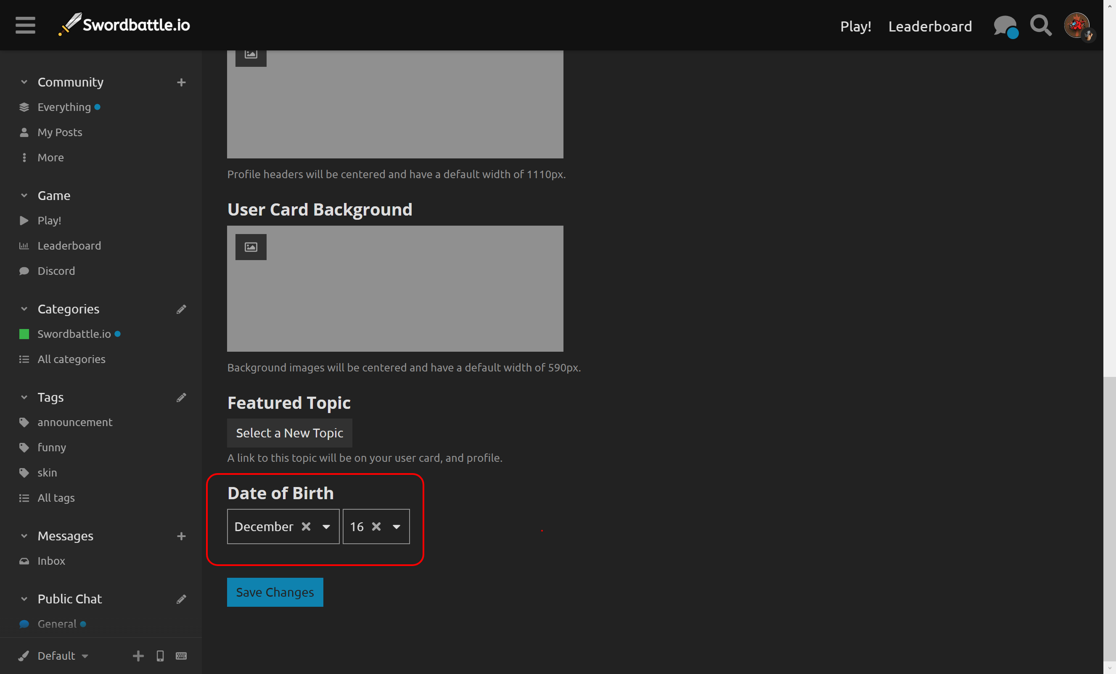
Task: Click the plus icon beside Messages
Action: (x=181, y=537)
